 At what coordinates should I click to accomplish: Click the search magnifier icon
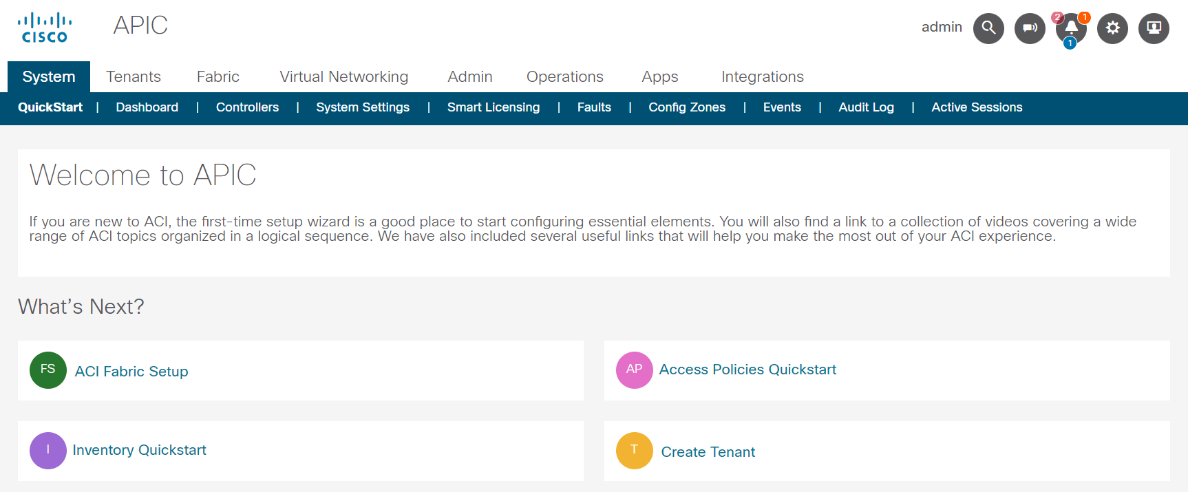pos(988,28)
